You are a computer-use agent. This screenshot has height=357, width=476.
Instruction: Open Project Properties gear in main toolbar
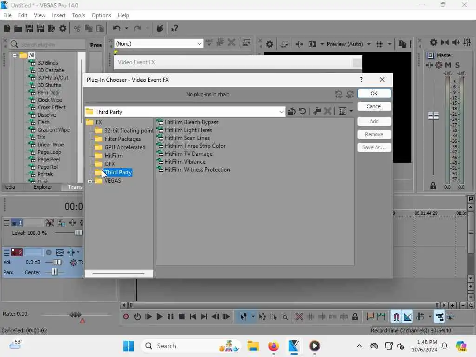tap(63, 28)
